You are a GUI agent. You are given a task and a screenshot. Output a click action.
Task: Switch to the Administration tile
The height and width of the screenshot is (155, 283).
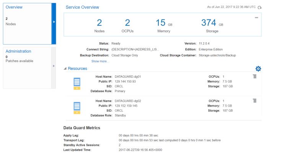tap(27, 66)
